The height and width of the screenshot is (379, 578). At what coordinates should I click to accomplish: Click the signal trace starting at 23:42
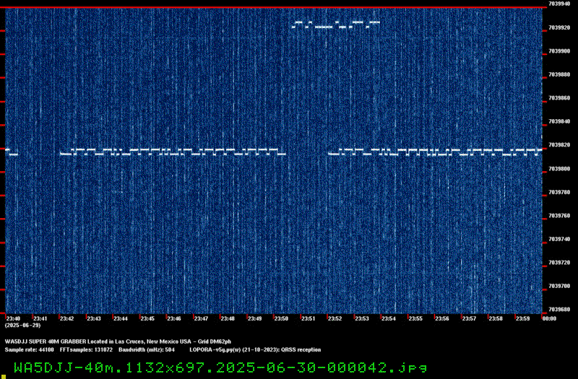(173, 152)
